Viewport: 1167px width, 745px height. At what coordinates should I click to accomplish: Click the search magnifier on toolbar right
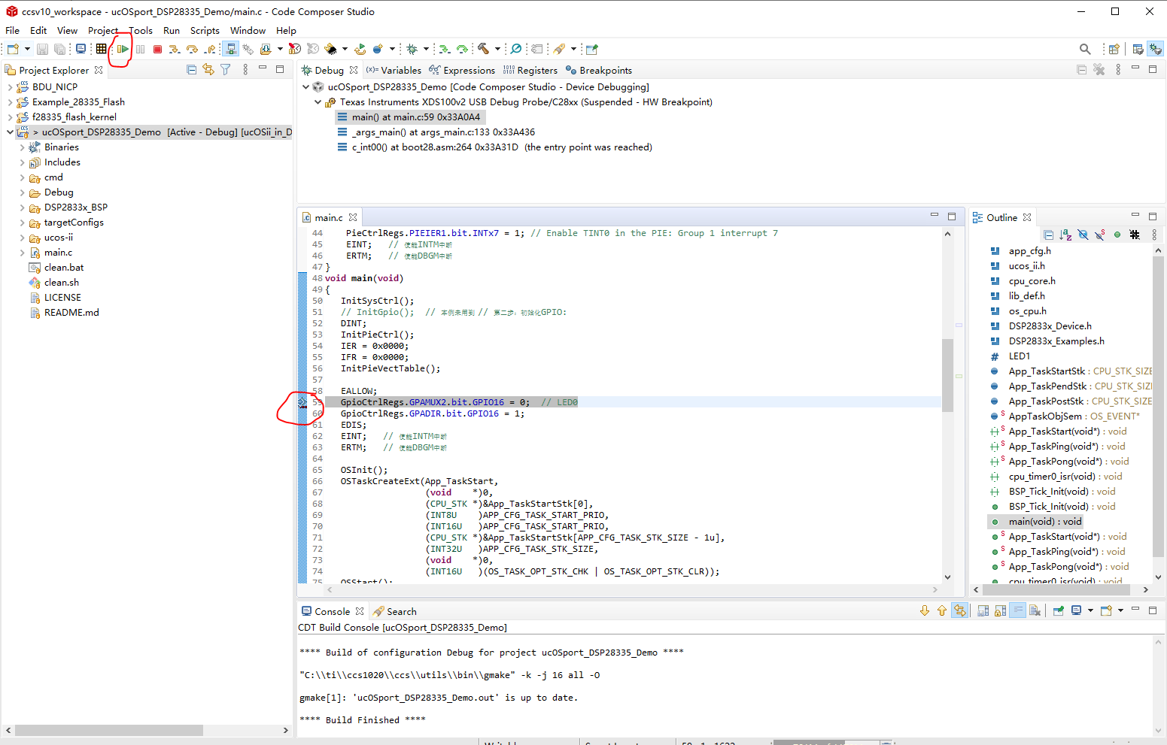tap(1085, 49)
